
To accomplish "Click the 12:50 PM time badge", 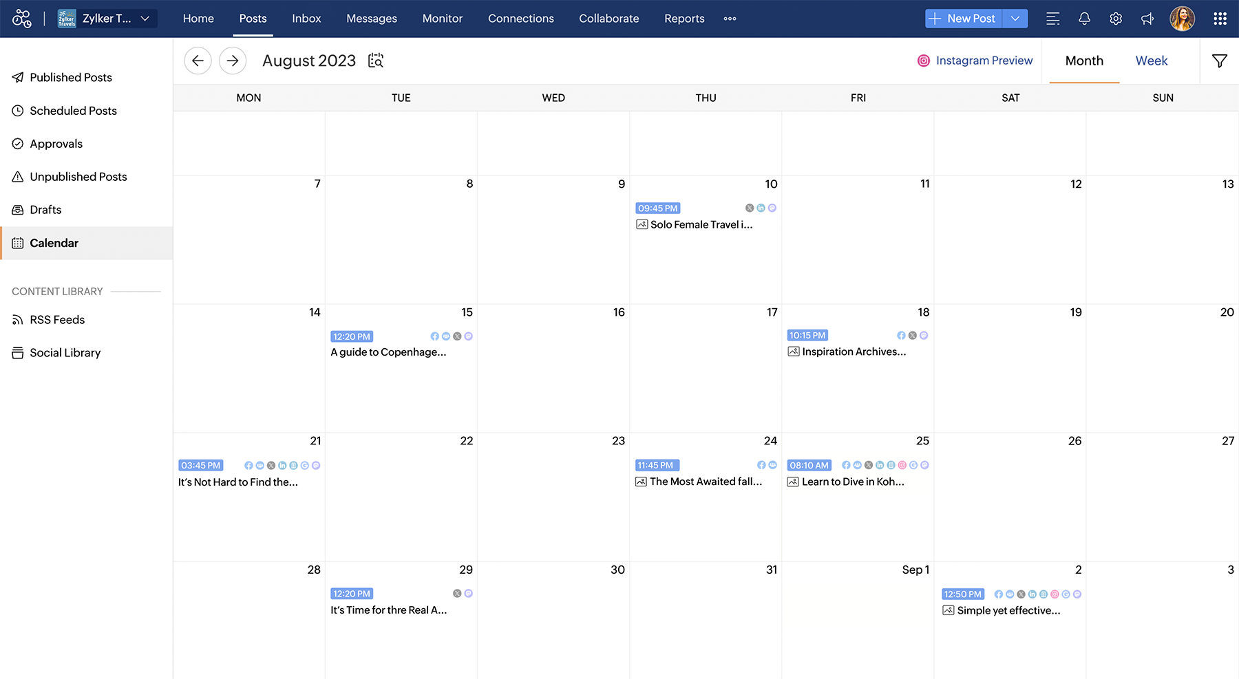I will click(963, 594).
